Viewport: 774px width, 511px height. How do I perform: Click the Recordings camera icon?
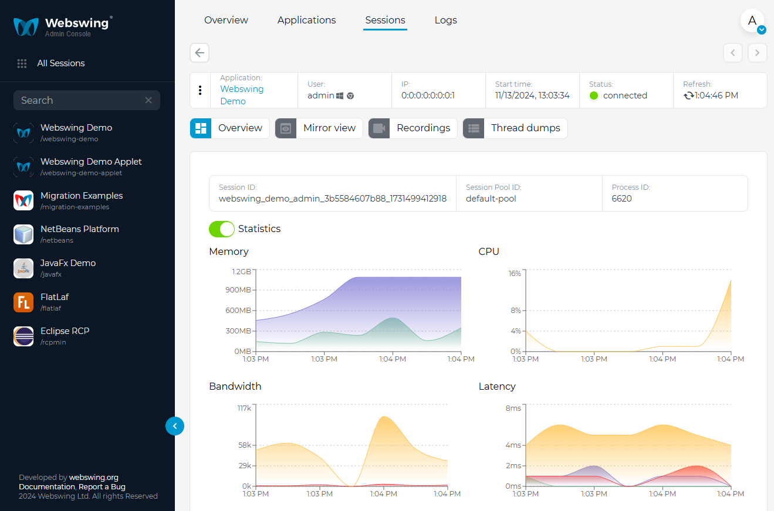click(x=379, y=128)
